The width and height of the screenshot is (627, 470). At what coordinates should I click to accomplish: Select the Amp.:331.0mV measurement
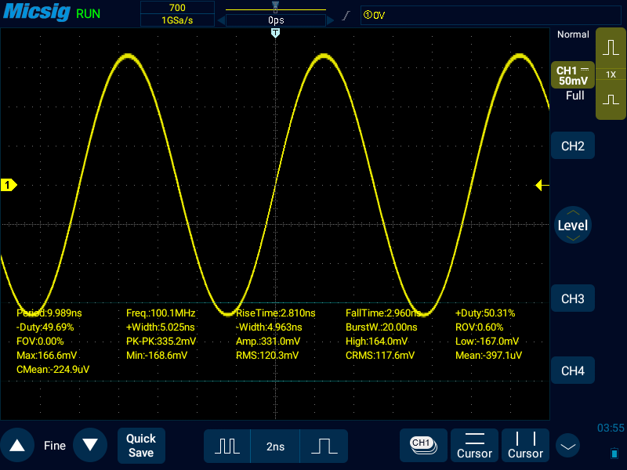pos(268,342)
